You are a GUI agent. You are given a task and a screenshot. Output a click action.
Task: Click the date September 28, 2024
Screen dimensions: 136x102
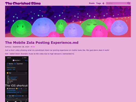point(21,47)
